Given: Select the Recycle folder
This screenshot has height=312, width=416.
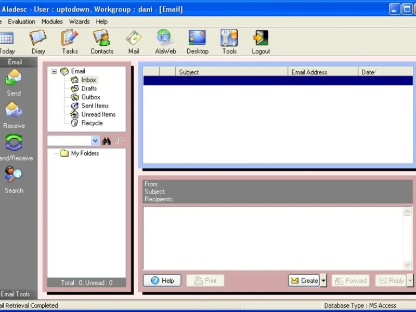Looking at the screenshot, I should (92, 123).
